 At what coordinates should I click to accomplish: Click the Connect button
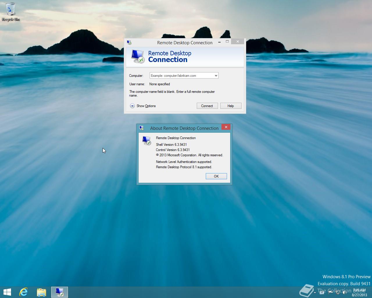point(207,106)
